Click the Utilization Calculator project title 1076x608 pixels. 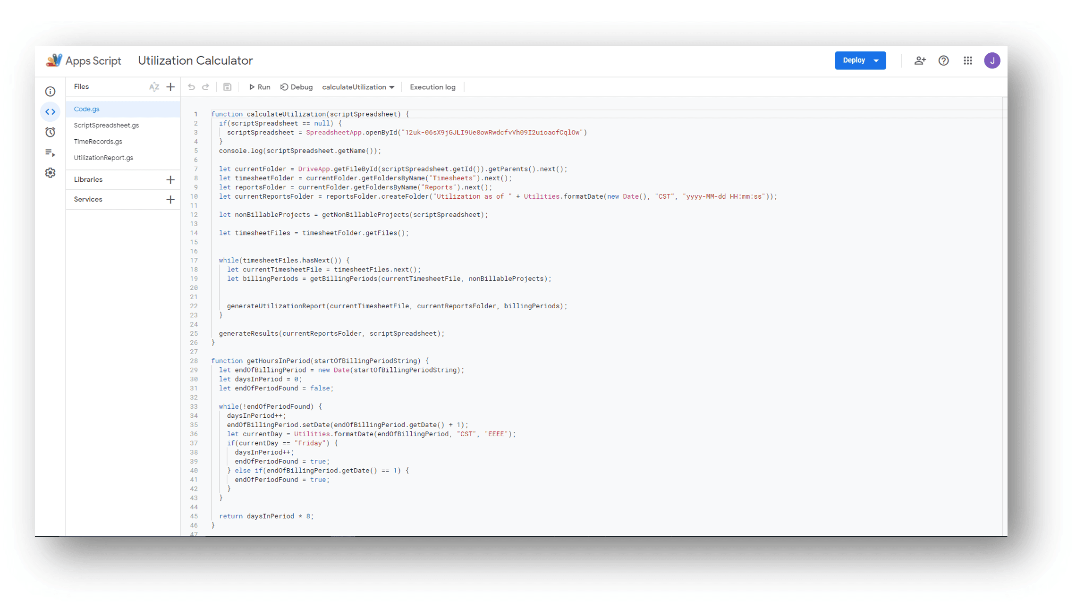(x=195, y=60)
